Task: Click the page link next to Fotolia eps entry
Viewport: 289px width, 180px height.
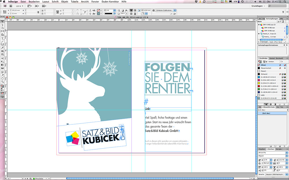Action: [x=284, y=37]
